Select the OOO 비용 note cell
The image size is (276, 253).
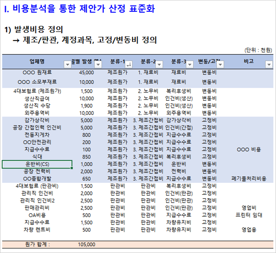point(249,150)
